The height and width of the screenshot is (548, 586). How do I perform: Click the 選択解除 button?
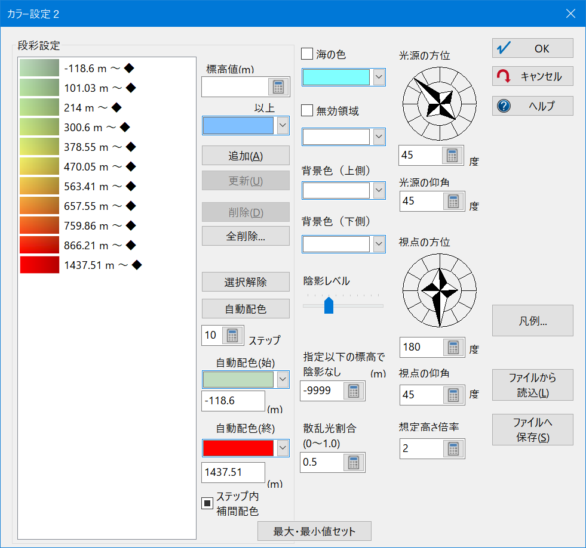pos(246,281)
